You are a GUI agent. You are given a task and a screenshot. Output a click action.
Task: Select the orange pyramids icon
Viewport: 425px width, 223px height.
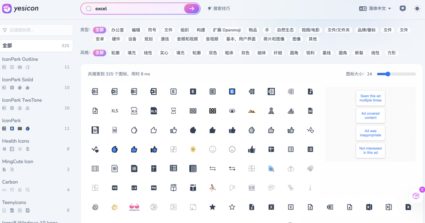pyautogui.click(x=251, y=111)
